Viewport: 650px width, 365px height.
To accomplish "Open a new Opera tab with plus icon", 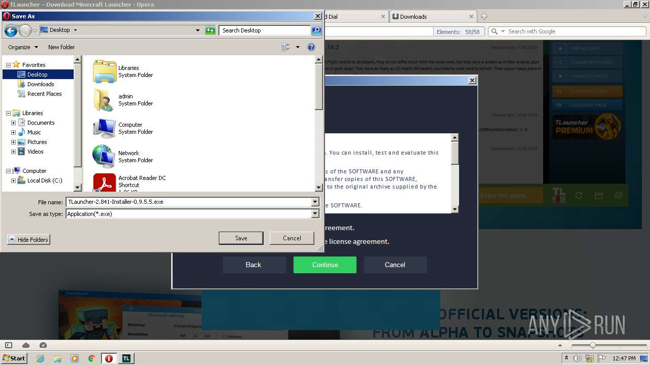I will tap(484, 16).
